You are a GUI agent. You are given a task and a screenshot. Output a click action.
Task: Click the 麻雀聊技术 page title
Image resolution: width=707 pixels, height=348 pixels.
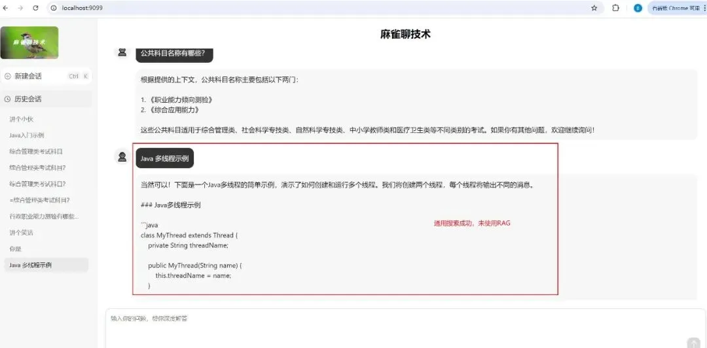(x=405, y=34)
